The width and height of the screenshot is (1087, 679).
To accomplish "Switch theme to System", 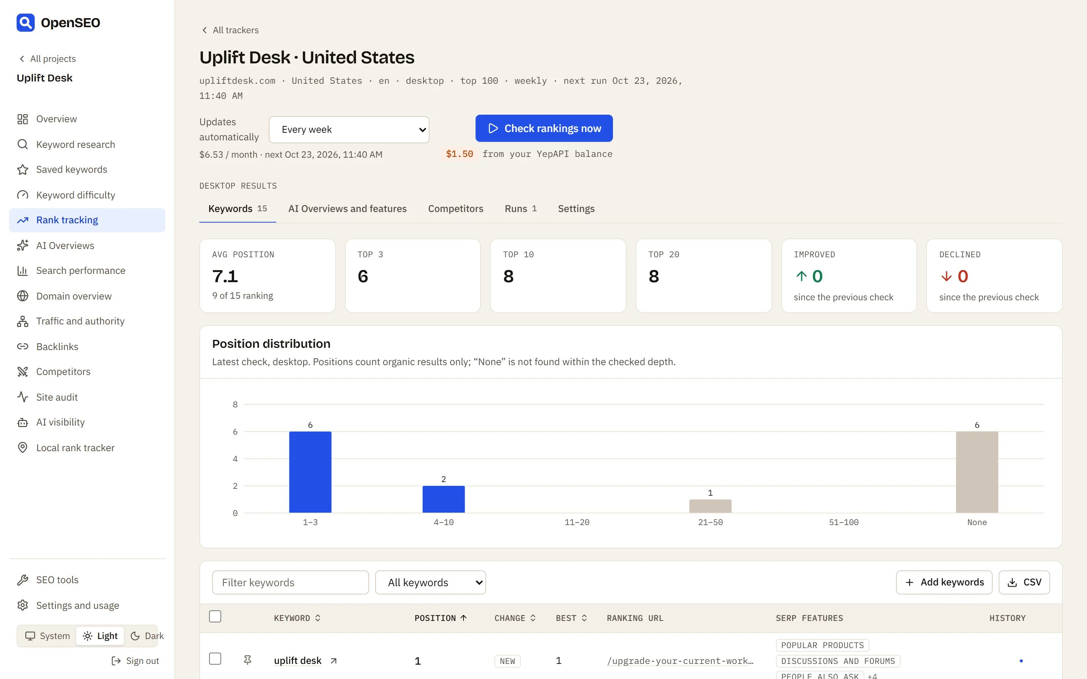I will 48,636.
